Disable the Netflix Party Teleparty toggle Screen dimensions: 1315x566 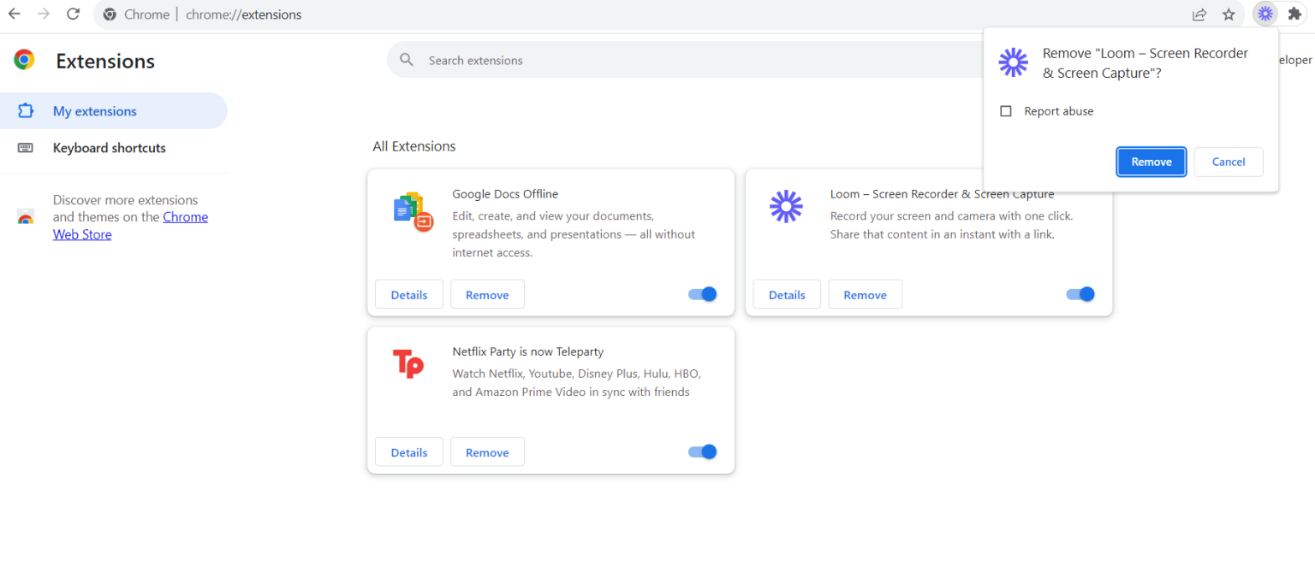tap(702, 451)
